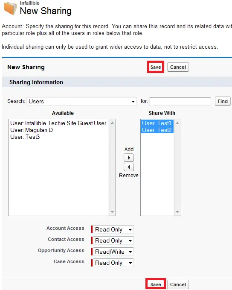Select Infallible Techie Site Guest User entry
This screenshot has width=232, height=290.
click(58, 123)
